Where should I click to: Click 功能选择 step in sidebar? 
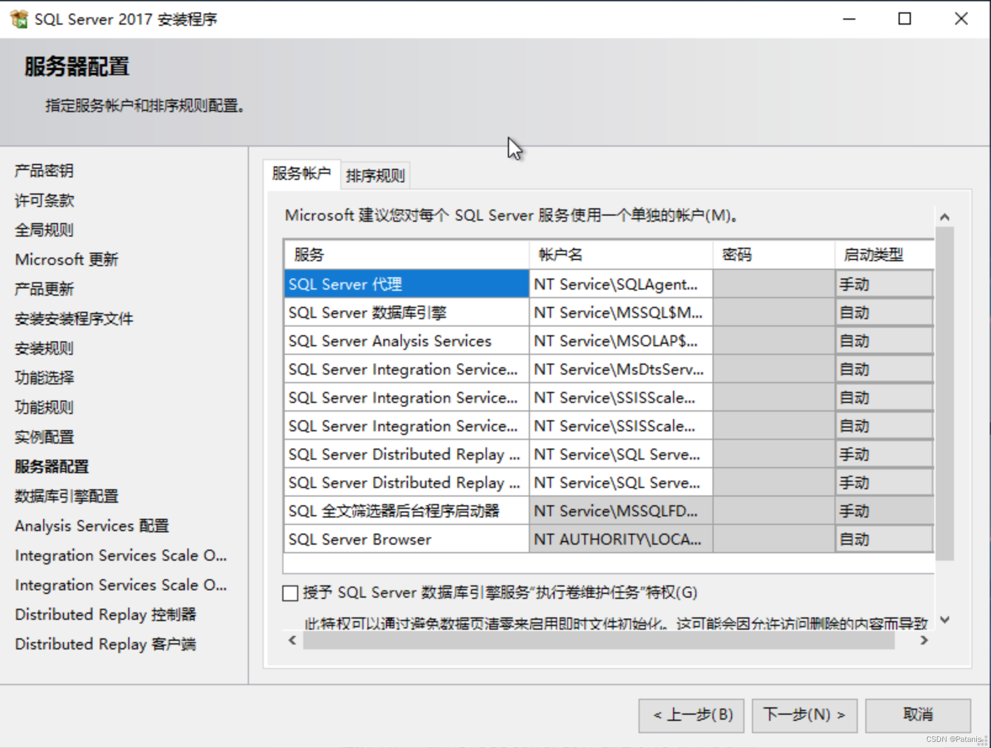click(x=44, y=378)
